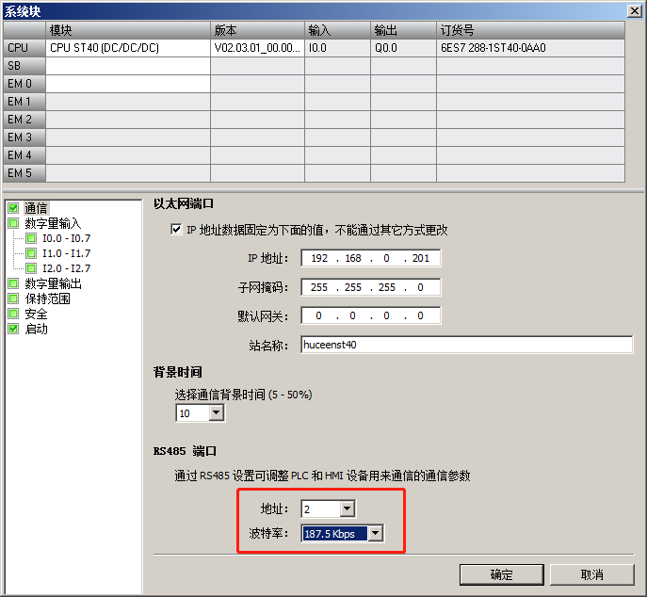Click the I0.0 input cell
The width and height of the screenshot is (647, 597).
click(337, 48)
